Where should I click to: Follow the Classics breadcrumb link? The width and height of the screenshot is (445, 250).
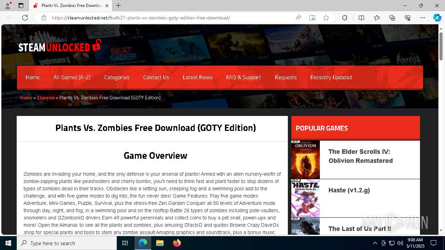[46, 98]
